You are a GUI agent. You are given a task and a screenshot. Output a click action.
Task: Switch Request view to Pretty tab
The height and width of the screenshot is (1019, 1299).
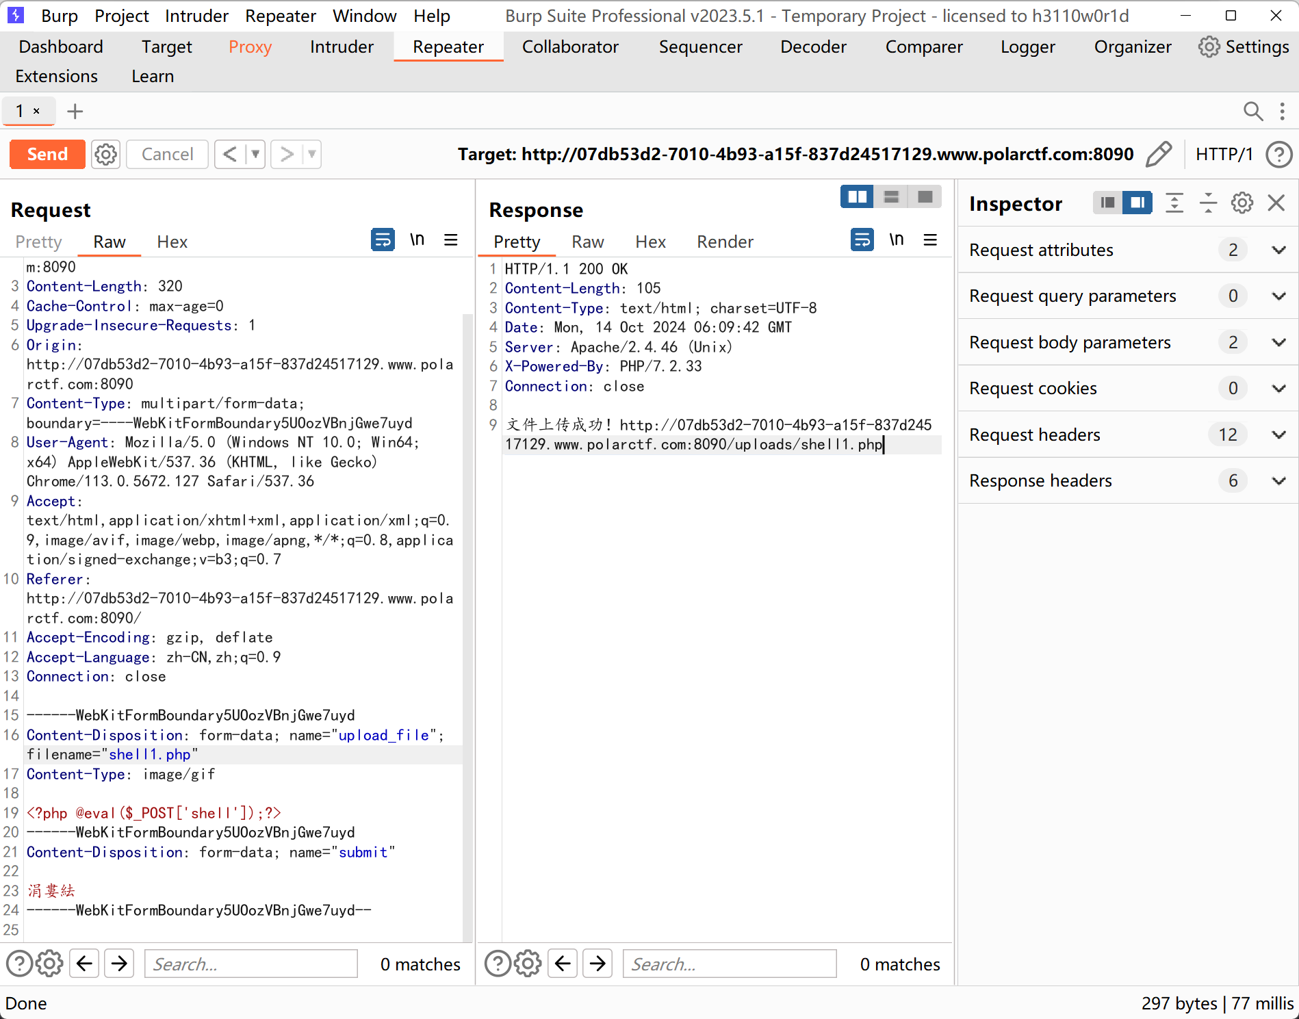[38, 242]
